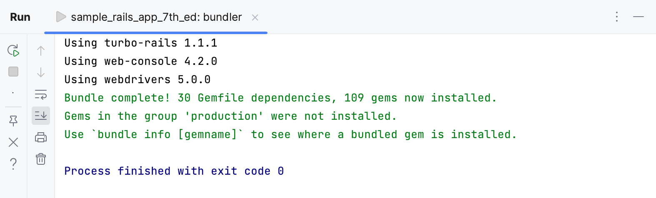The image size is (656, 198).
Task: Toggle soft-wrap for console output
Action: pyautogui.click(x=41, y=94)
